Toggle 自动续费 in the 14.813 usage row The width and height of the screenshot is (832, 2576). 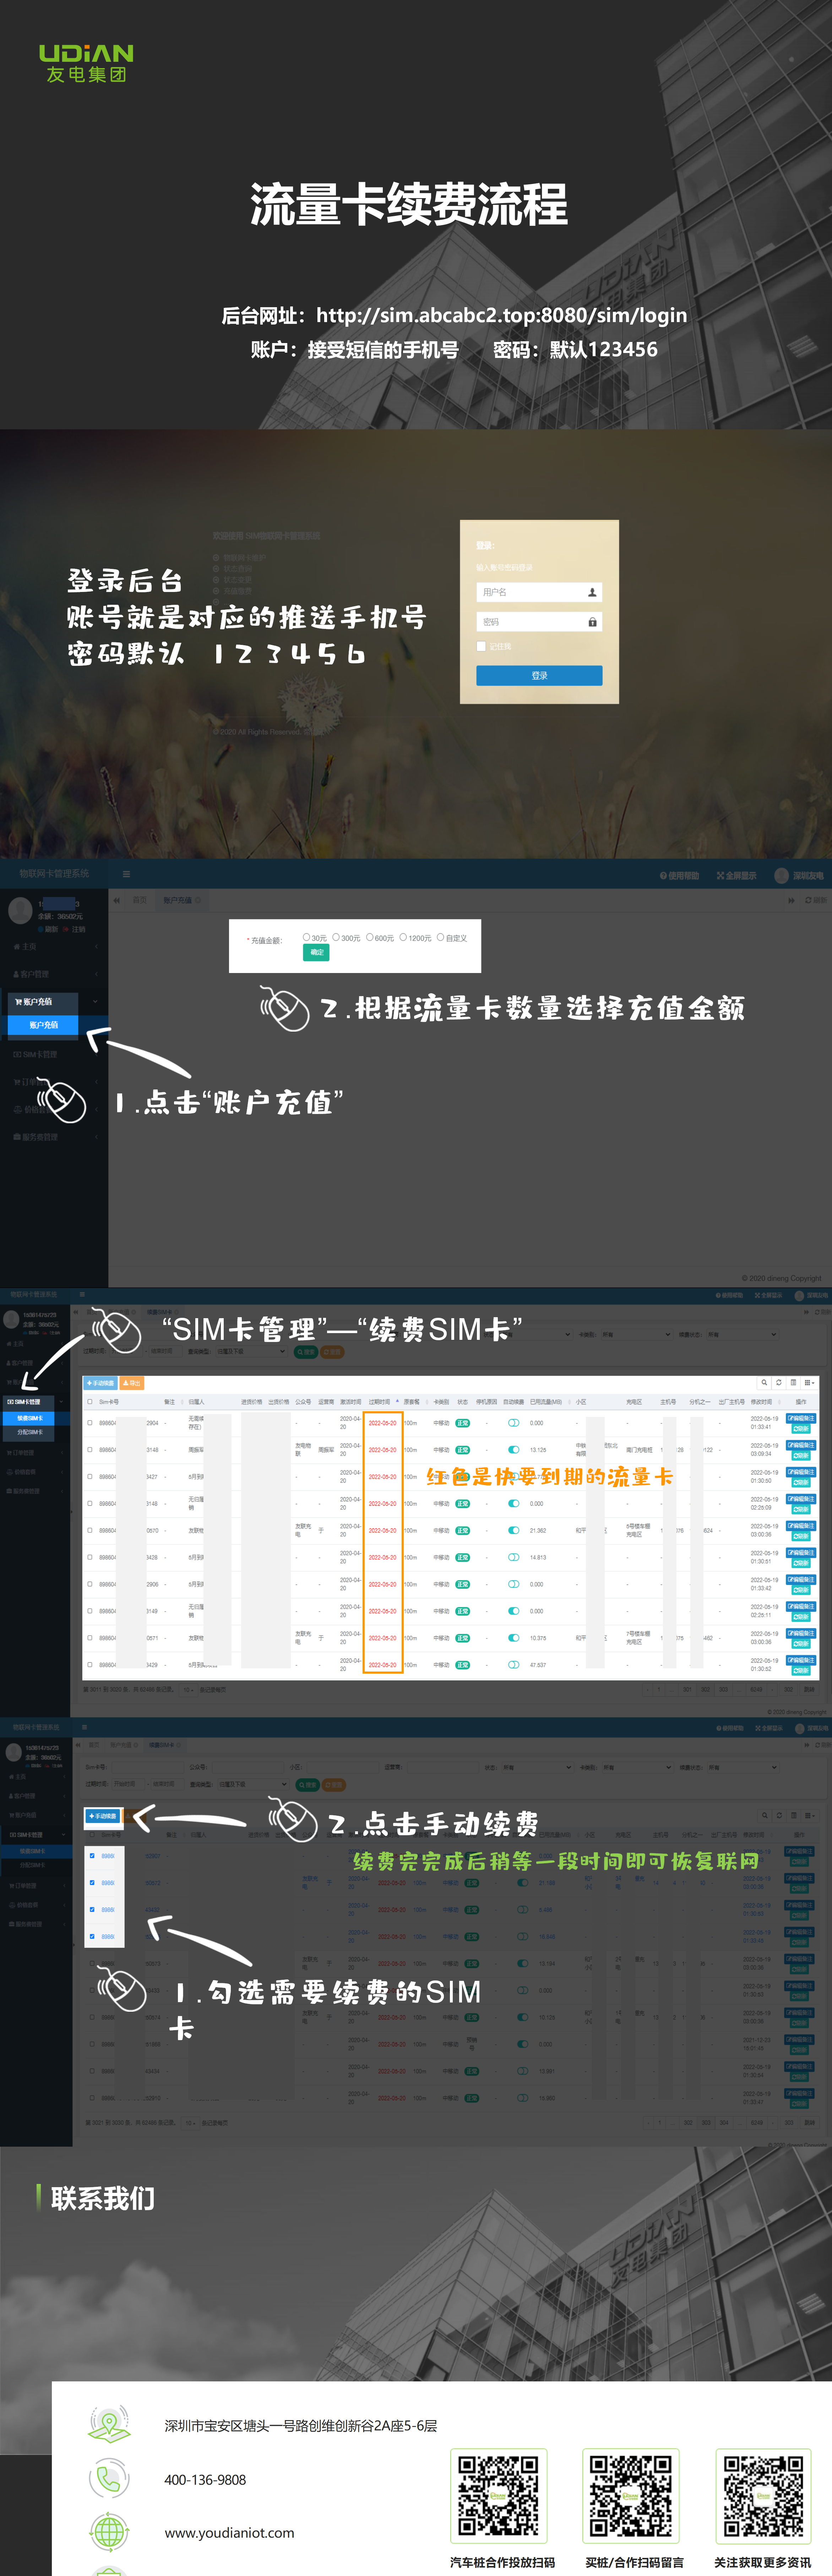(513, 1558)
